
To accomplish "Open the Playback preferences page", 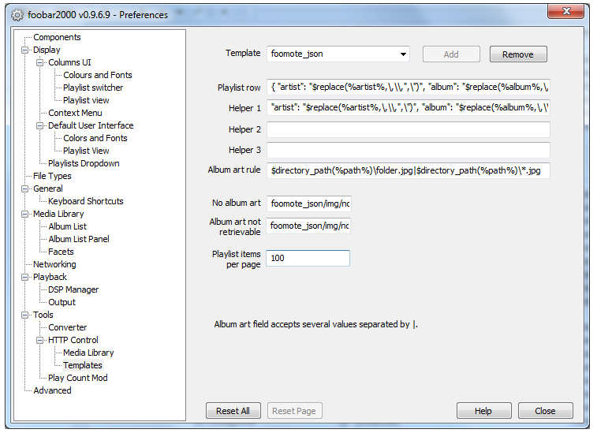I will tap(50, 277).
